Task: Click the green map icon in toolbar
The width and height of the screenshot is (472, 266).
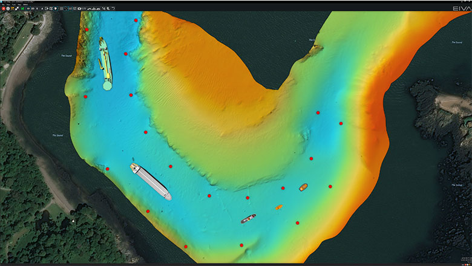Action: pos(22,8)
